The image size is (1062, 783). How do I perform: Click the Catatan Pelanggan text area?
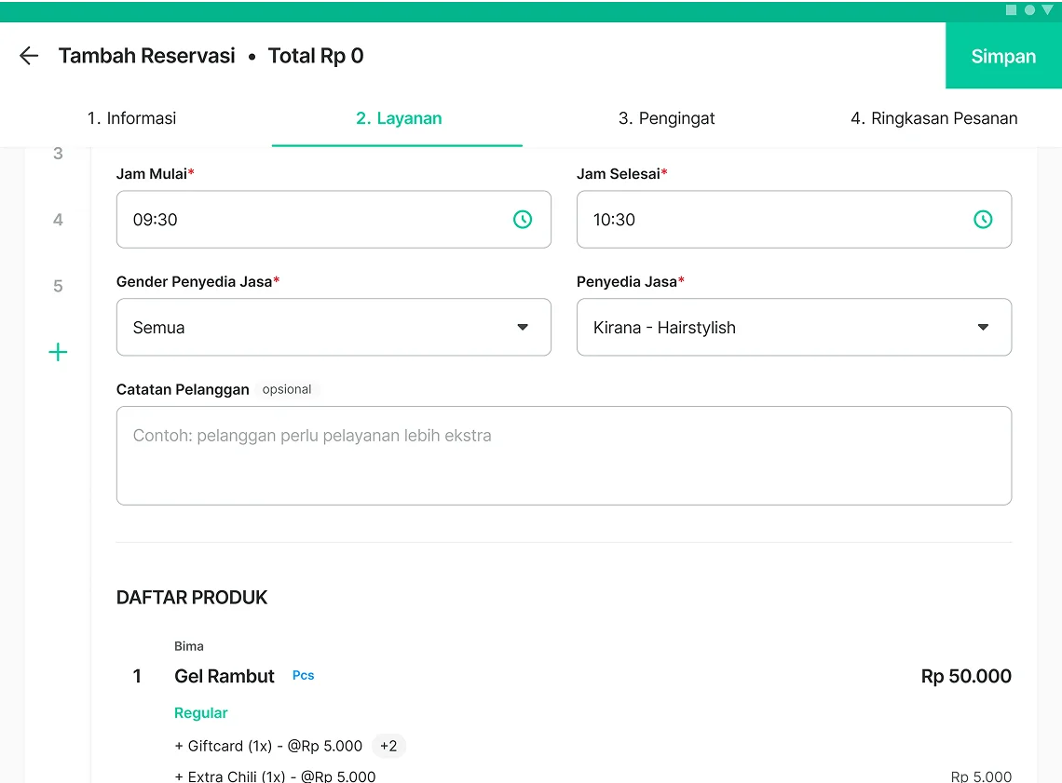point(564,455)
